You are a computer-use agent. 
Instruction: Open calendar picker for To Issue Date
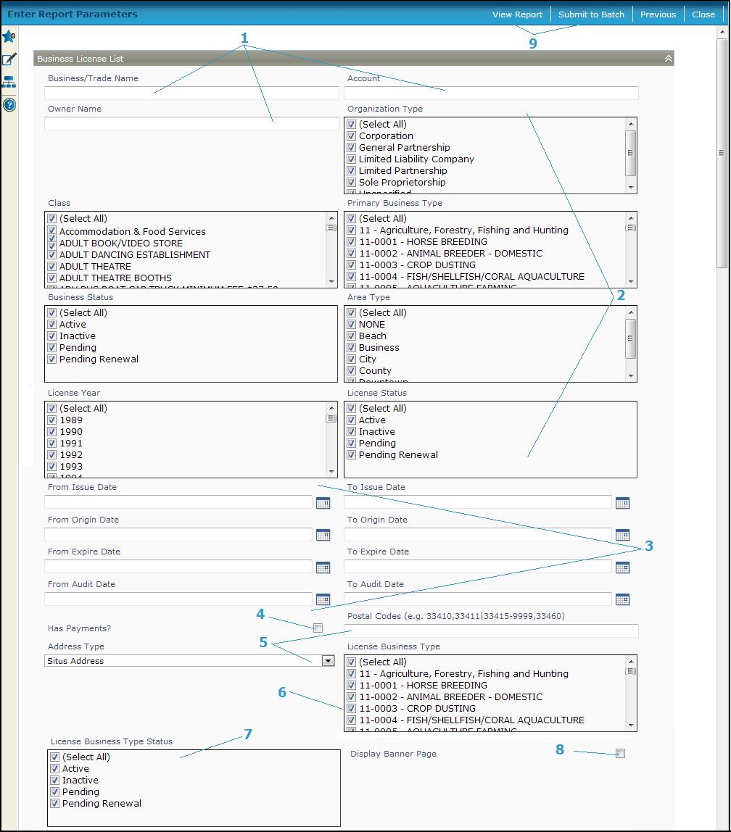(x=622, y=503)
